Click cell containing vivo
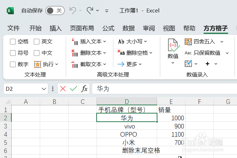The height and width of the screenshot is (158, 237). pos(127,126)
